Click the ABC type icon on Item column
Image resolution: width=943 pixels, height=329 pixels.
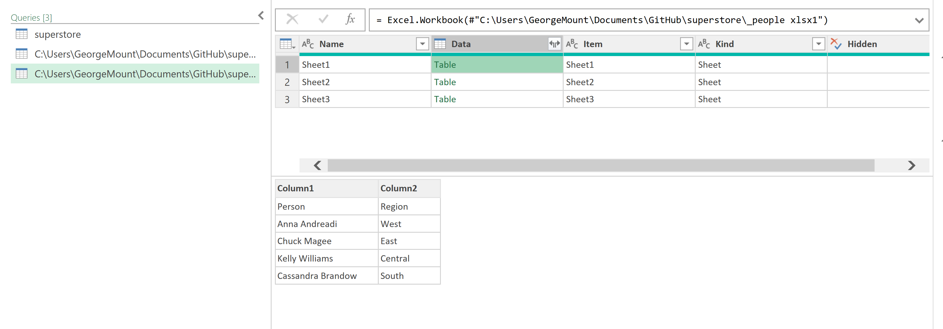[571, 44]
